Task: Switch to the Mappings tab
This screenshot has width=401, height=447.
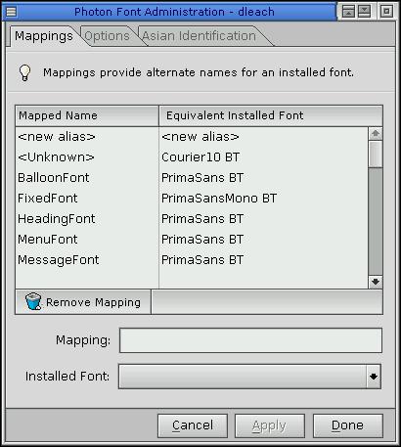Action: pos(44,36)
